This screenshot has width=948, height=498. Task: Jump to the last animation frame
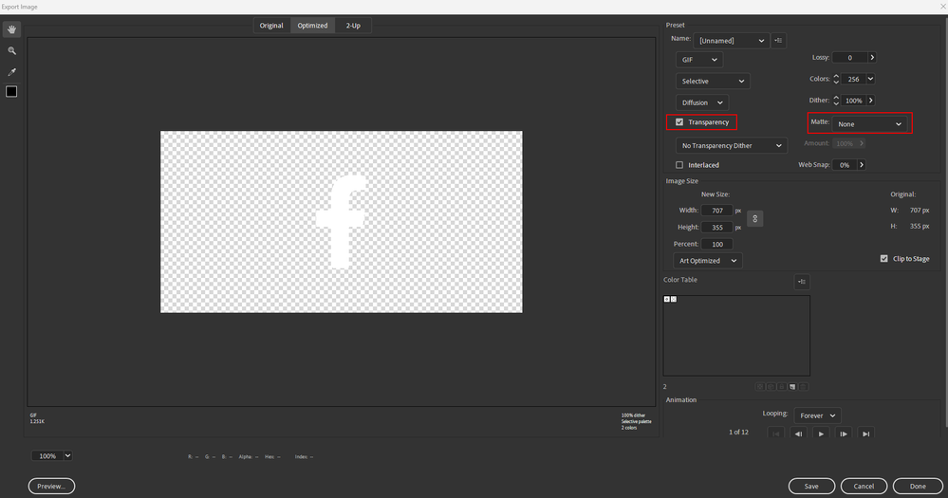click(x=865, y=433)
